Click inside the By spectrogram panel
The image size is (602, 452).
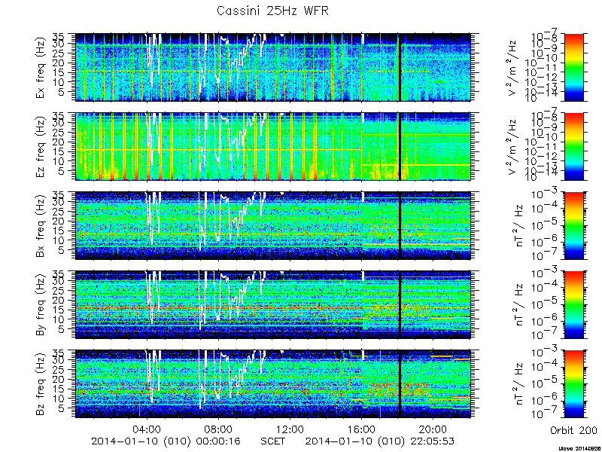(273, 305)
